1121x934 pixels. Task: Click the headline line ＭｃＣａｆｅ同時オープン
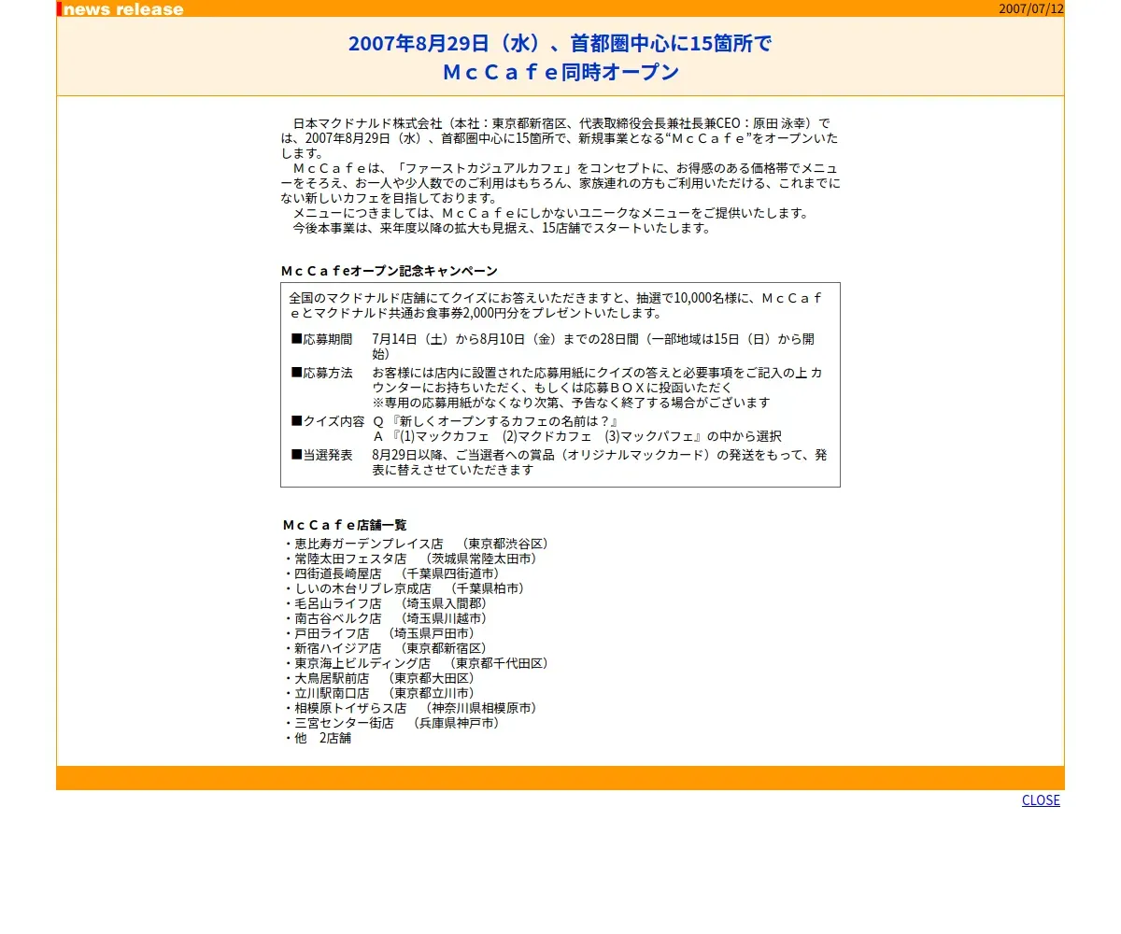coord(560,72)
